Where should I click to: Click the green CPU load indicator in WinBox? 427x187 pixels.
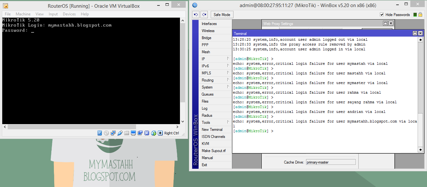tap(415, 14)
